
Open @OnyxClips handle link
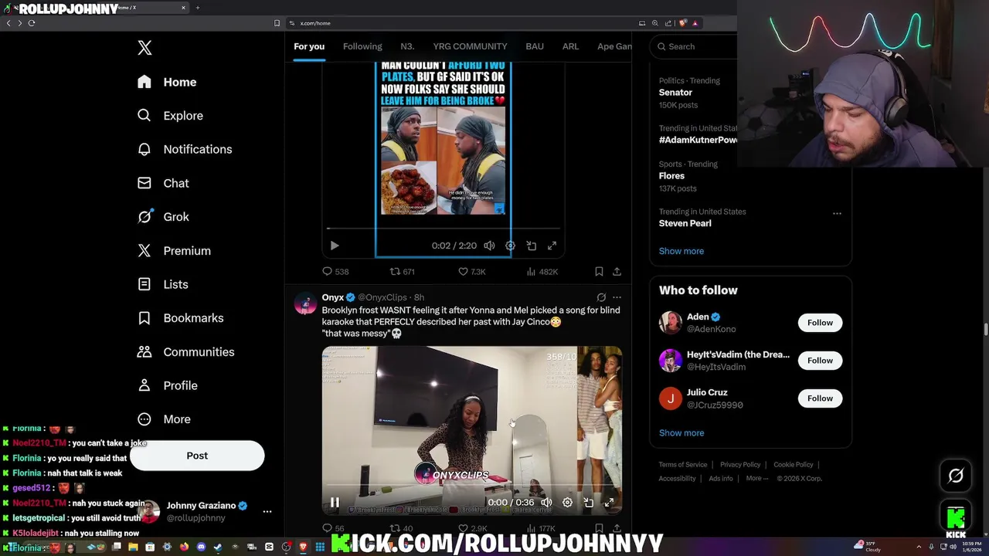(382, 297)
